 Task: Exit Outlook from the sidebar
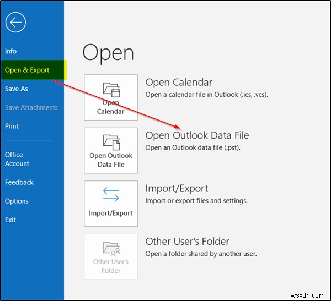click(10, 220)
